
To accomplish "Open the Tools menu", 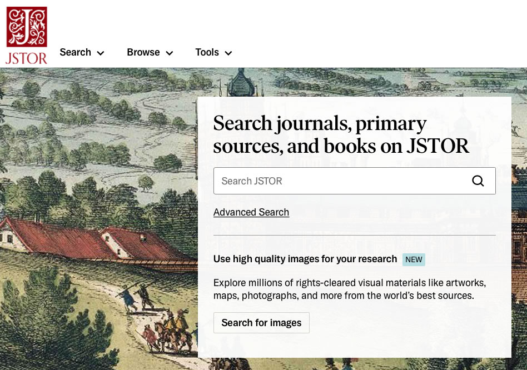I will (207, 52).
